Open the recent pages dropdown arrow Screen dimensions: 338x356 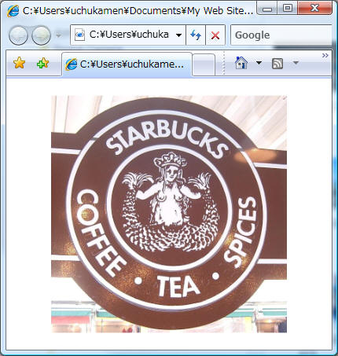(x=59, y=35)
